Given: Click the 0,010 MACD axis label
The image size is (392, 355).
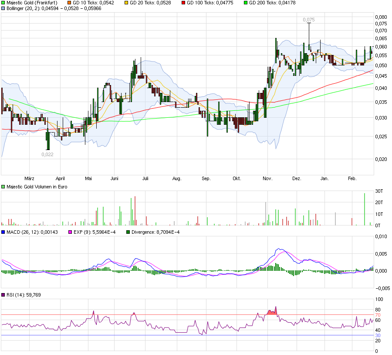Looking at the screenshot, I should (x=381, y=236).
